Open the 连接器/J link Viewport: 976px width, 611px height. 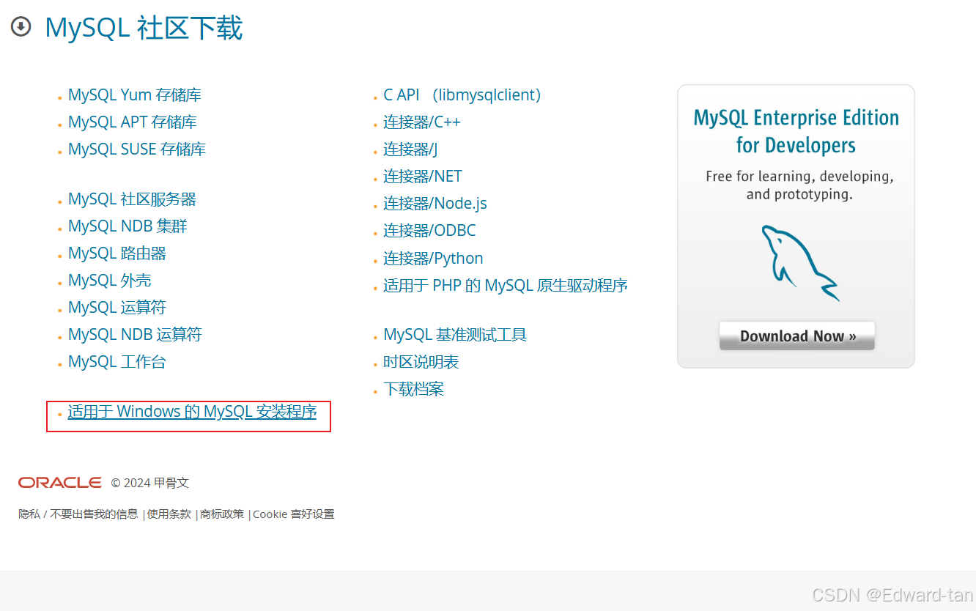tap(410, 149)
